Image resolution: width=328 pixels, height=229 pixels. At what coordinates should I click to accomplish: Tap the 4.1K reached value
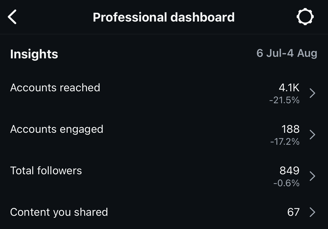pos(289,88)
